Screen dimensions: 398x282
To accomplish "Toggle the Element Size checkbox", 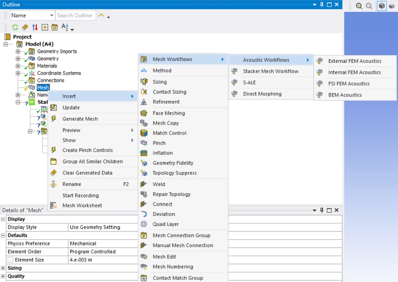I will click(x=11, y=260).
